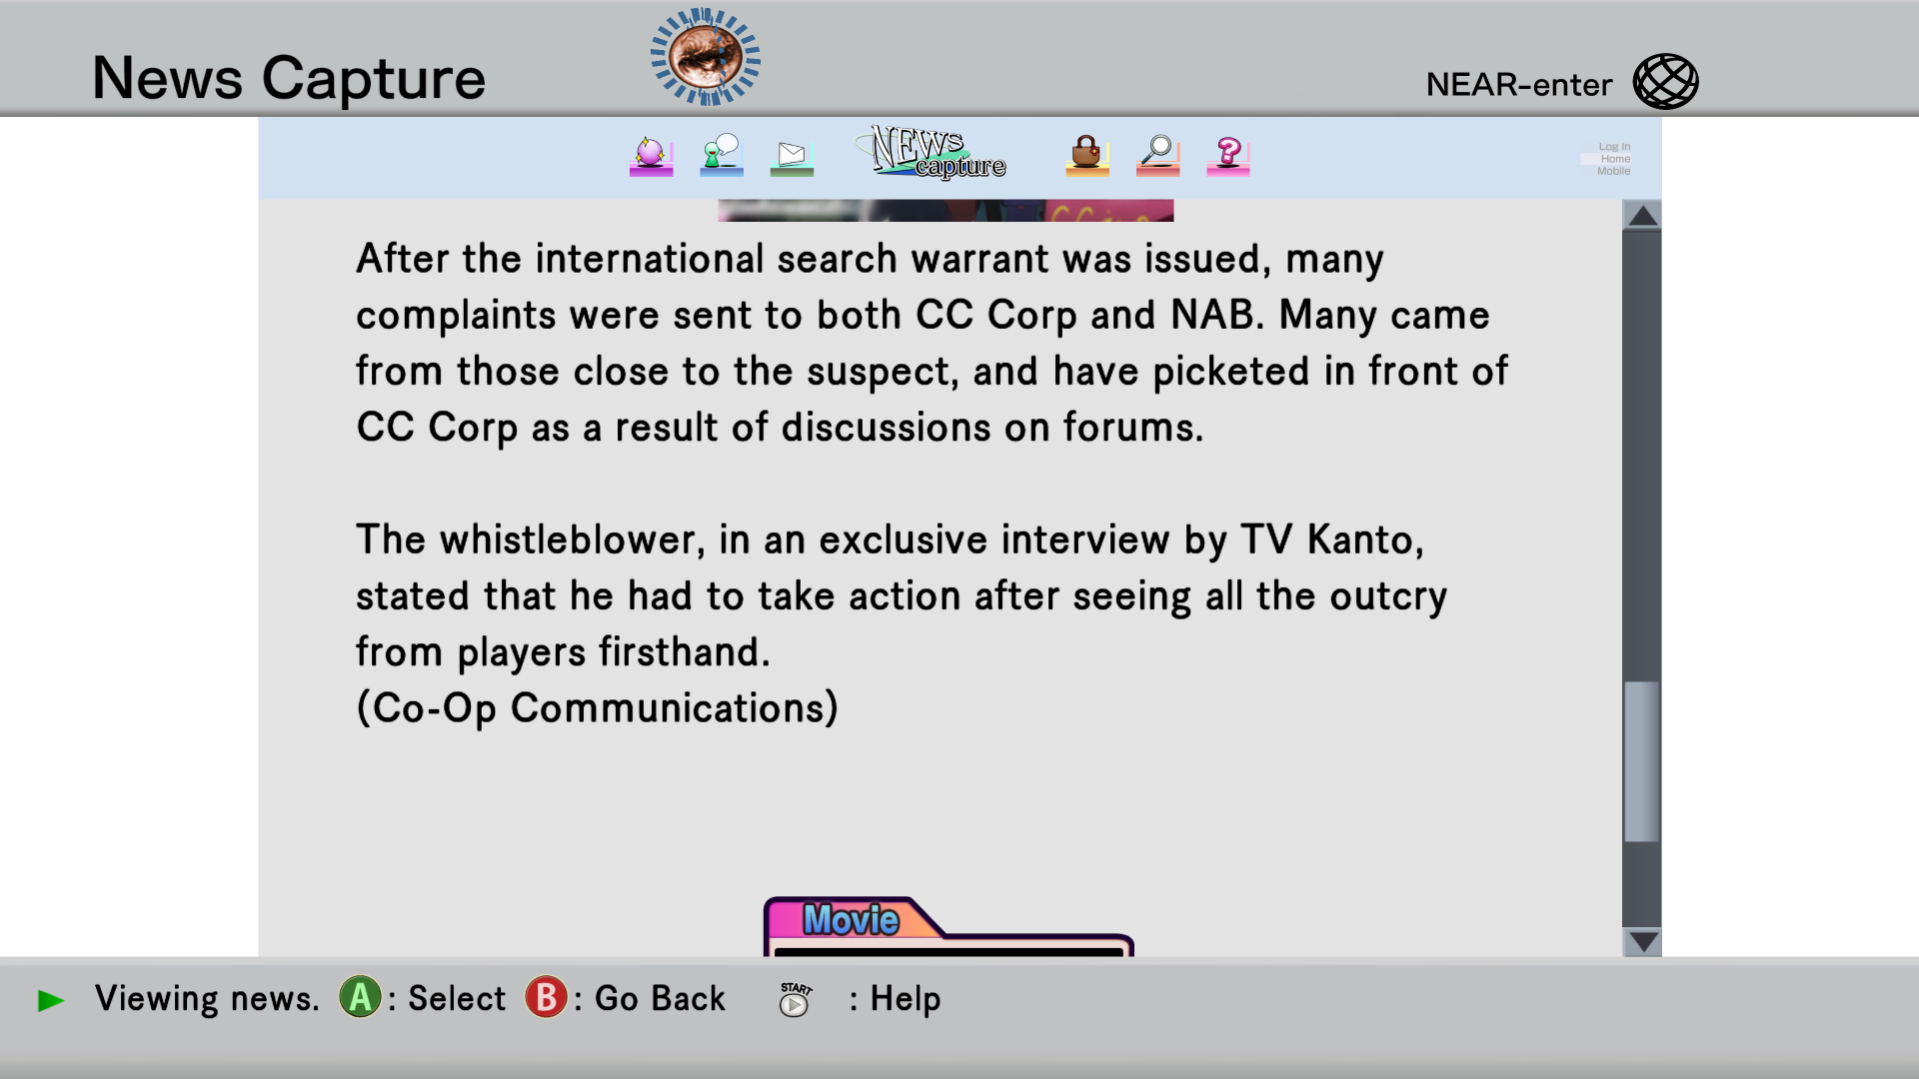Click the scrollbar thumb handle
Viewport: 1919px width, 1079px height.
(1642, 761)
